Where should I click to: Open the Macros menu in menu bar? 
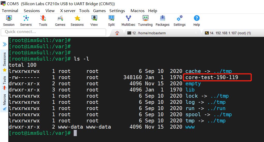tap(138, 11)
